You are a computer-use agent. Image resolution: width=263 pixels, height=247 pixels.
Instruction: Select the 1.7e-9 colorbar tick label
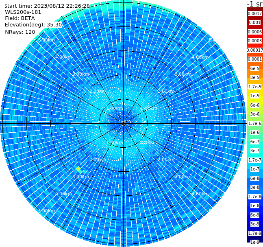click(x=255, y=233)
